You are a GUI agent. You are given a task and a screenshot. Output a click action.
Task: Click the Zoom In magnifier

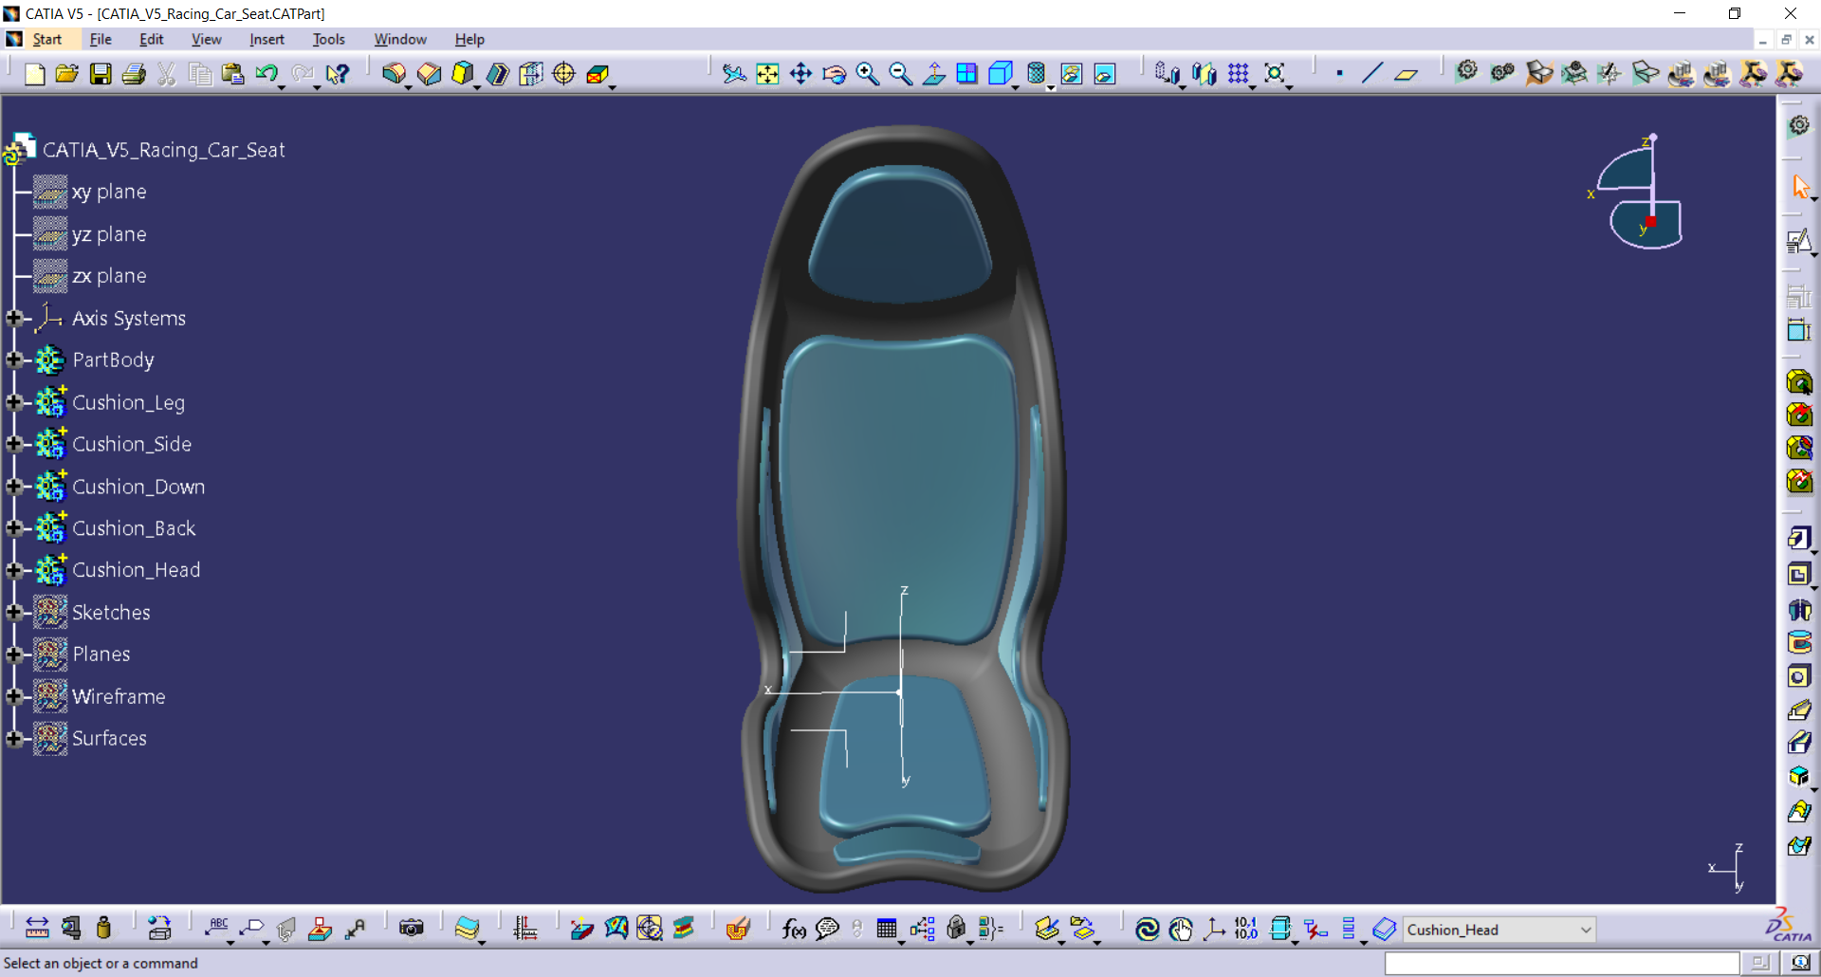coord(868,74)
